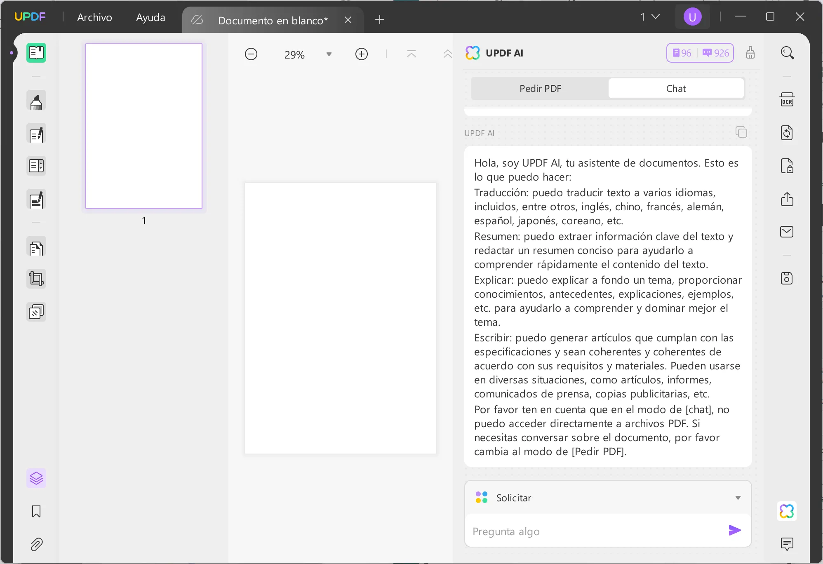This screenshot has width=823, height=564.
Task: Expand the Solicitar dropdown menu
Action: (738, 497)
